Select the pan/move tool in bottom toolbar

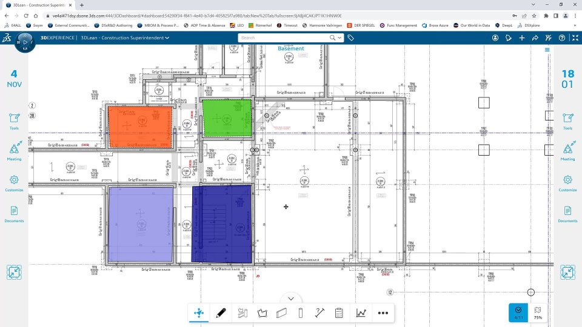coord(199,313)
